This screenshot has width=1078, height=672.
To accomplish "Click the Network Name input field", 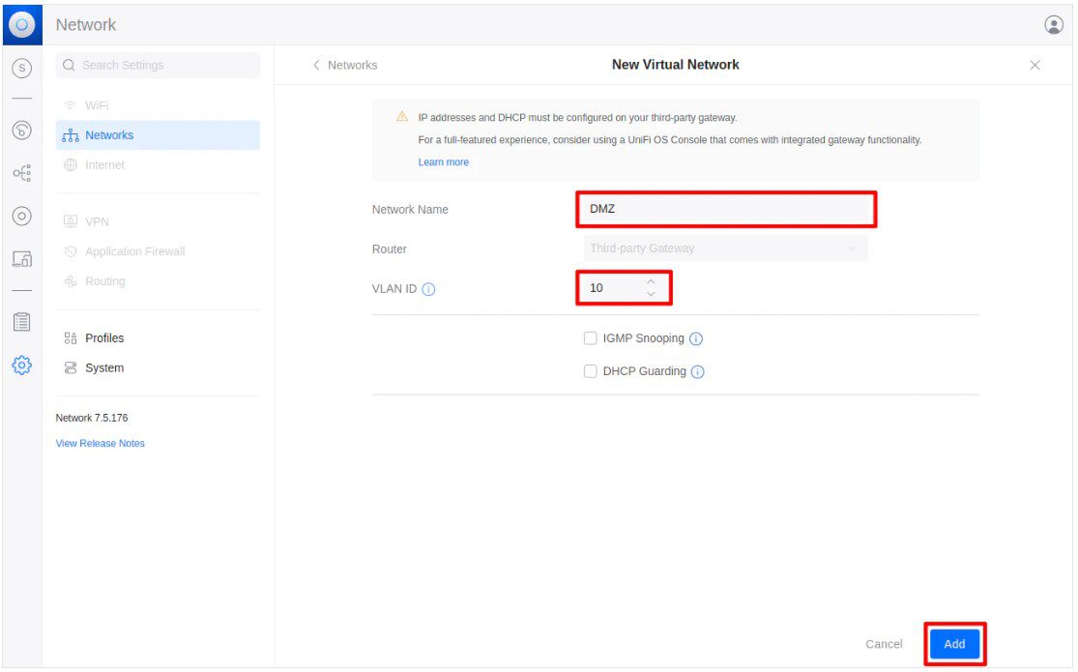I will [726, 210].
